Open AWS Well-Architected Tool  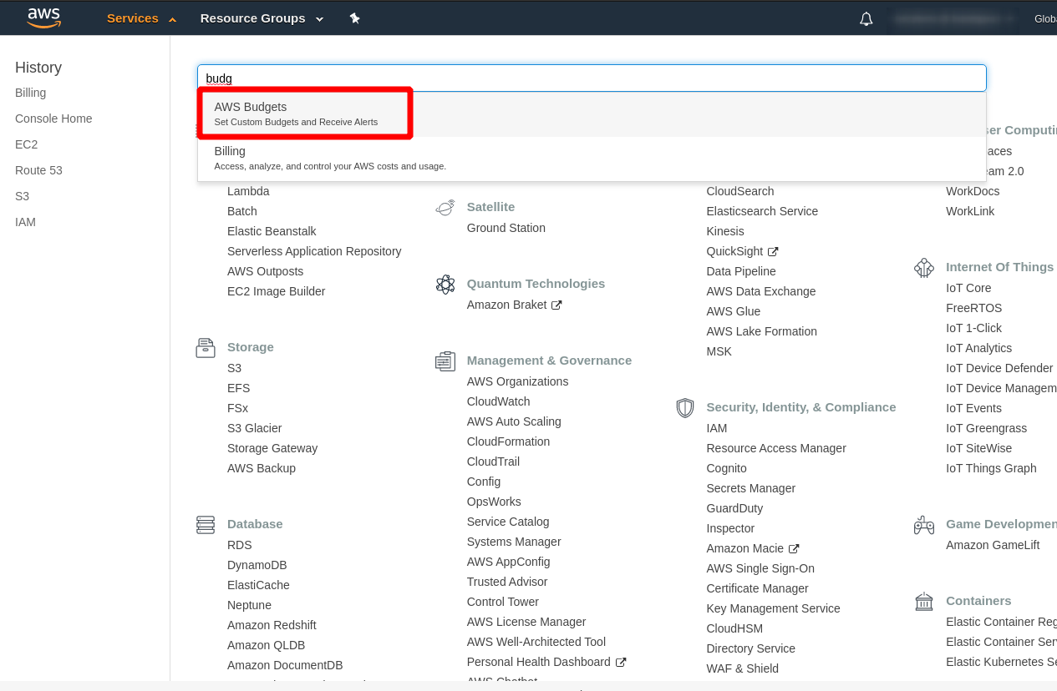point(536,642)
